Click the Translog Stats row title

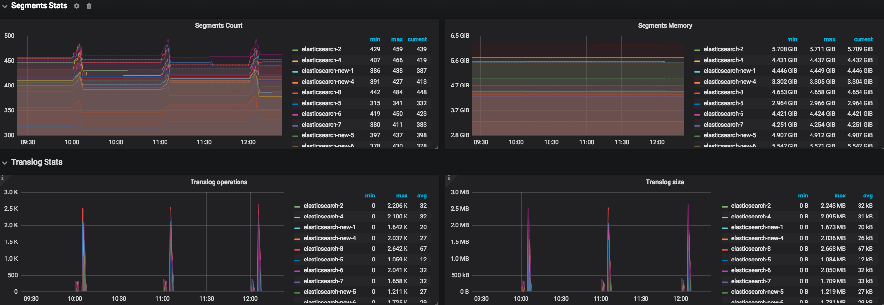(x=37, y=162)
